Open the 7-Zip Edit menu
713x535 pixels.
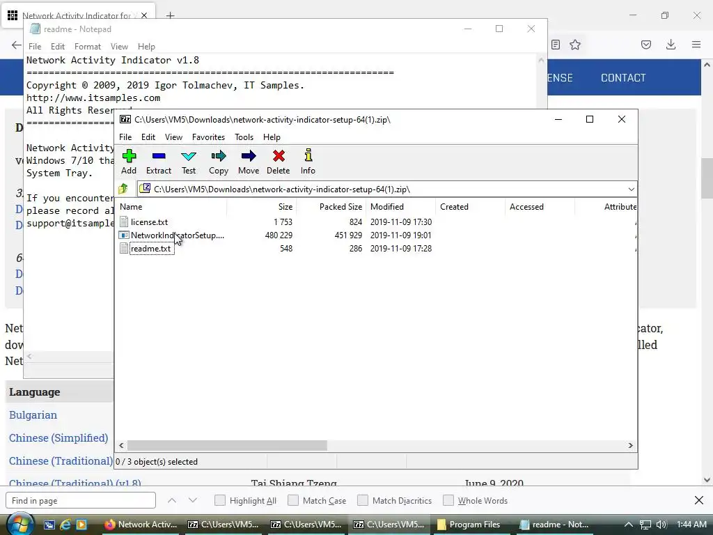point(148,137)
